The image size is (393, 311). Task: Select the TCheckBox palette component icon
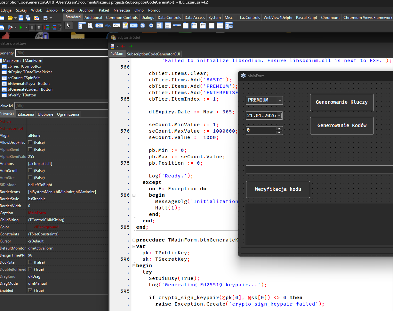(x=142, y=26)
